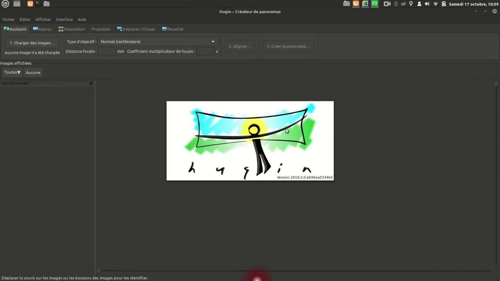Open the Éditer menu
This screenshot has width=500, height=281.
[x=25, y=20]
